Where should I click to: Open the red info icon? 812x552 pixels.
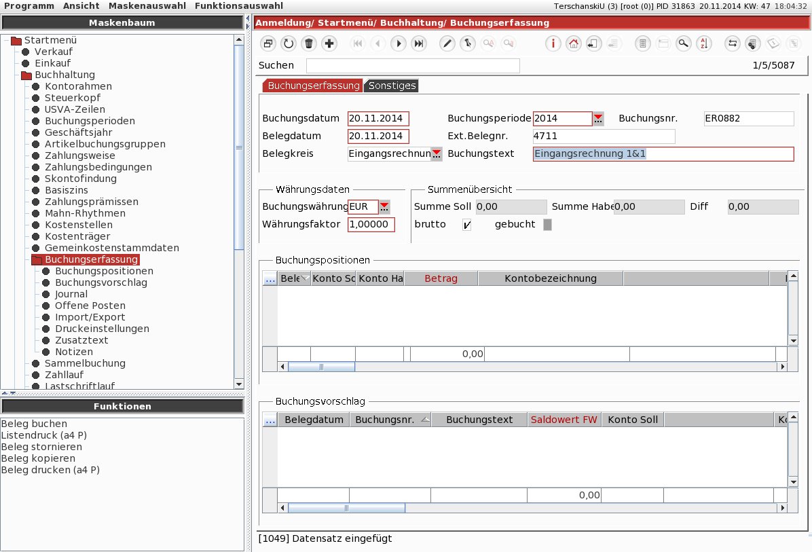[553, 43]
